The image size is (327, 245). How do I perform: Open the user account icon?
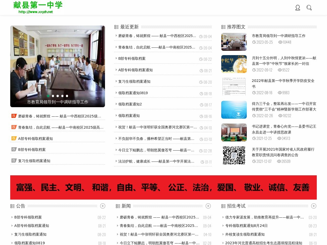coord(298,8)
